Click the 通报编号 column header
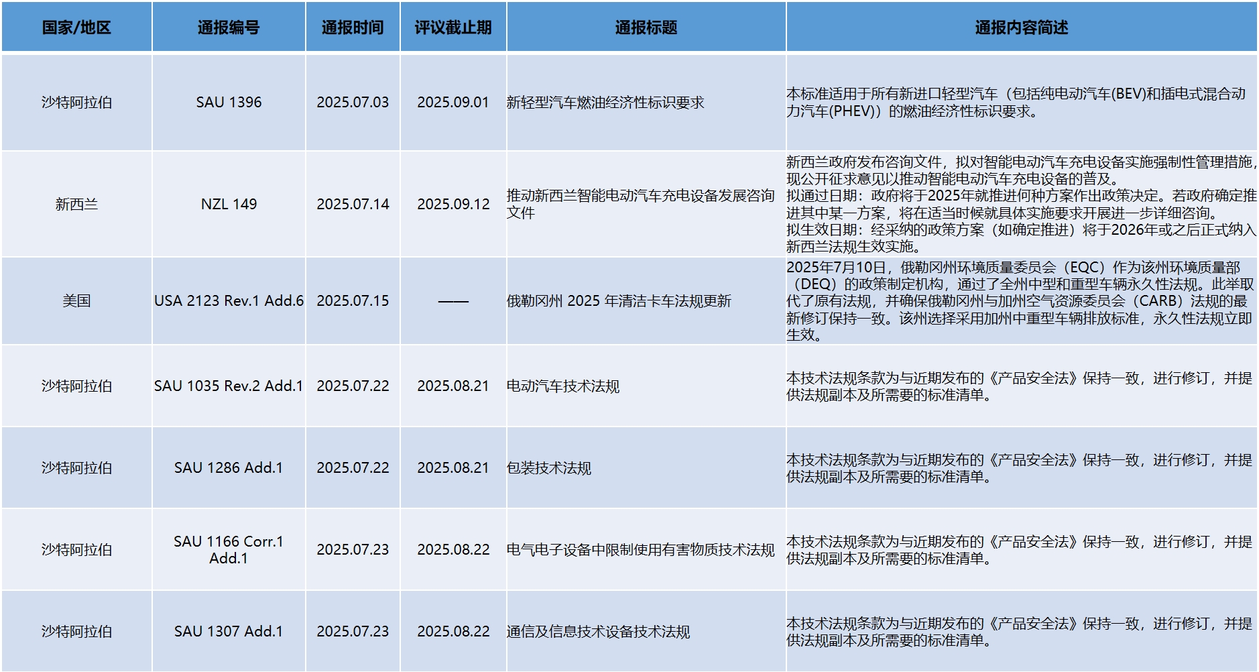Image resolution: width=1259 pixels, height=672 pixels. pyautogui.click(x=229, y=27)
